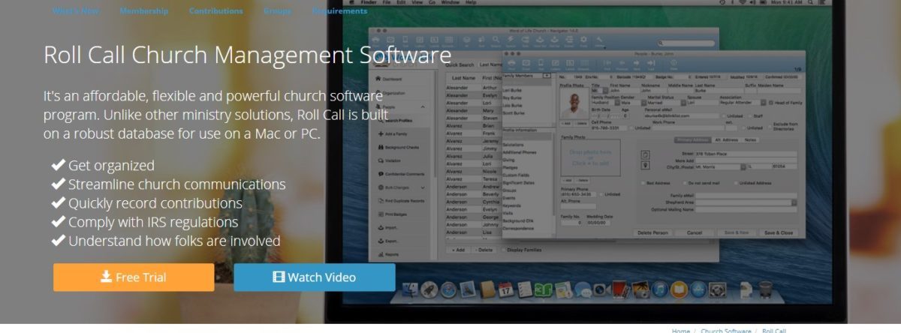Open the City dropdown next to Mt. Morris
The image size is (901, 333).
coord(743,166)
